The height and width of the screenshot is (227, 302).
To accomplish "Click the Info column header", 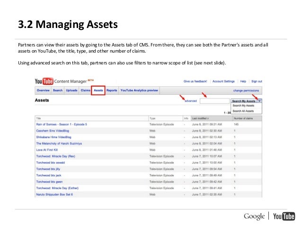I will [x=186, y=118].
